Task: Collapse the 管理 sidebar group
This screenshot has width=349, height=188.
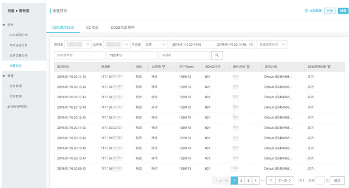Action: click(x=4, y=76)
